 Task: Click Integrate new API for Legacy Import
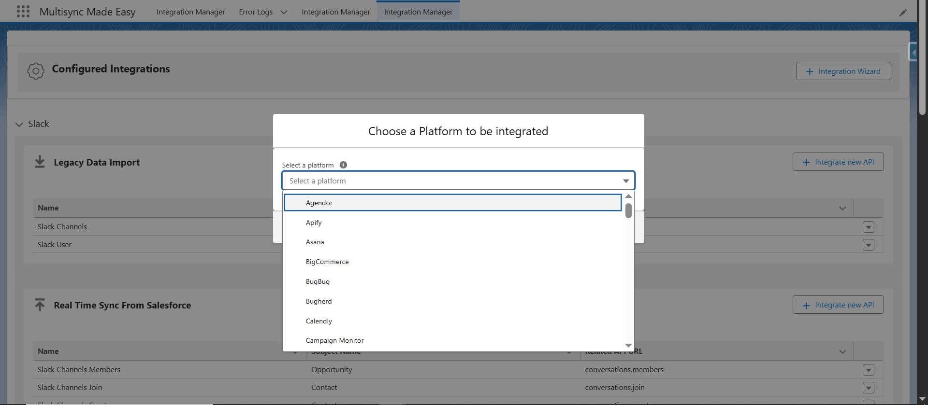pyautogui.click(x=838, y=162)
